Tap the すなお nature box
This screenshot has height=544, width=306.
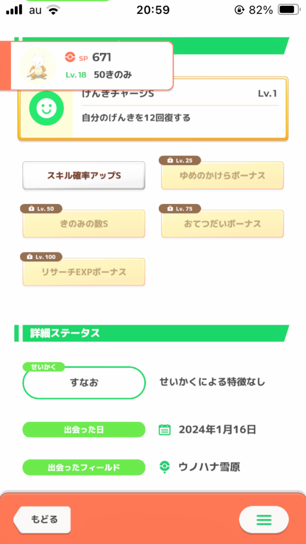click(84, 382)
